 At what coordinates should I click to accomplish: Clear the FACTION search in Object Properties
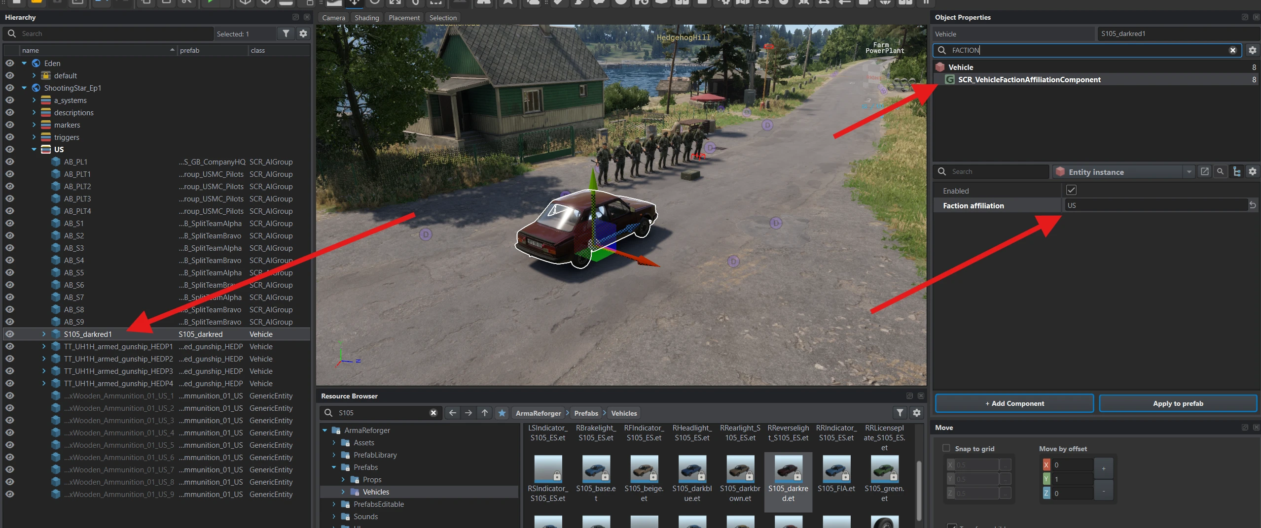[1232, 50]
